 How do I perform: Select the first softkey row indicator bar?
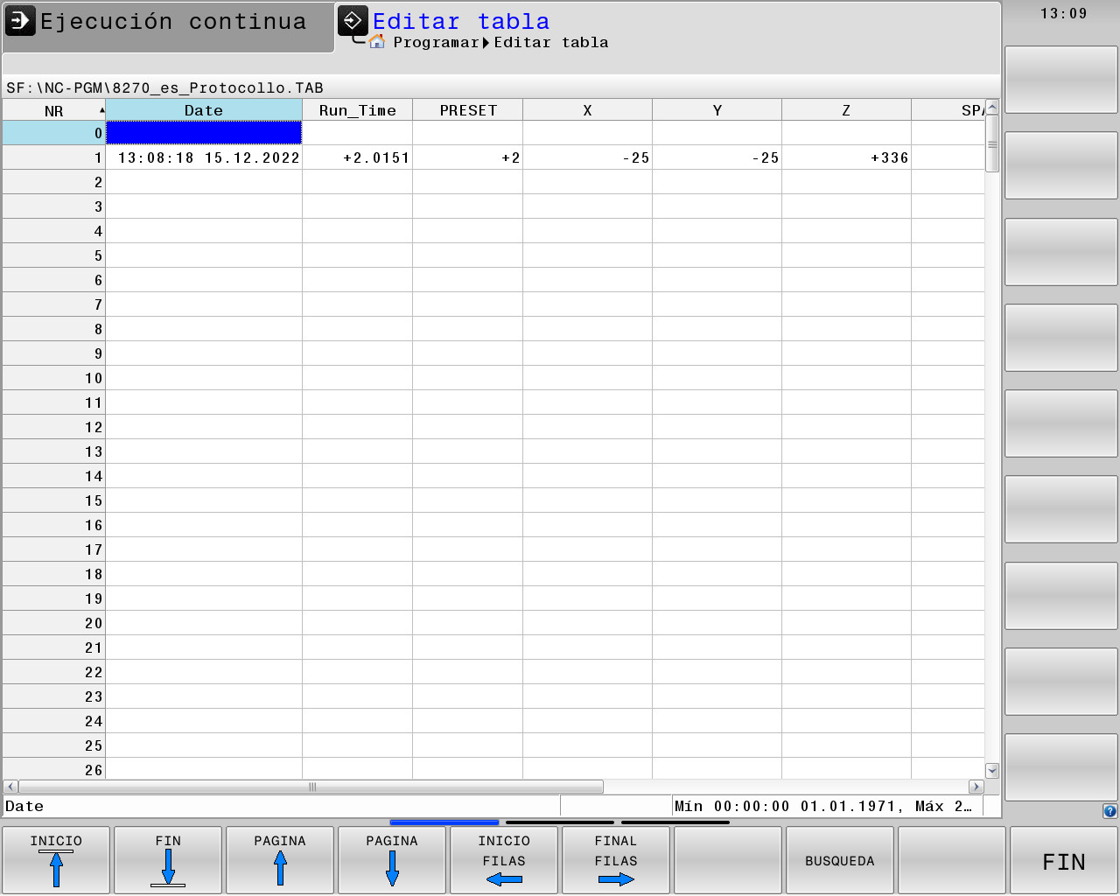click(x=444, y=822)
